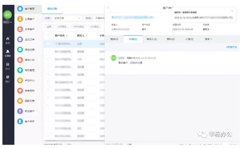
Task: Open the 办公 module in the navigation bar
Action: (x=8, y=66)
